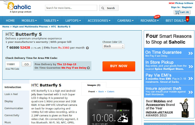Viewport: 195px width, 125px height.
Task: Expand the Best Deals menu
Action: 175,21
